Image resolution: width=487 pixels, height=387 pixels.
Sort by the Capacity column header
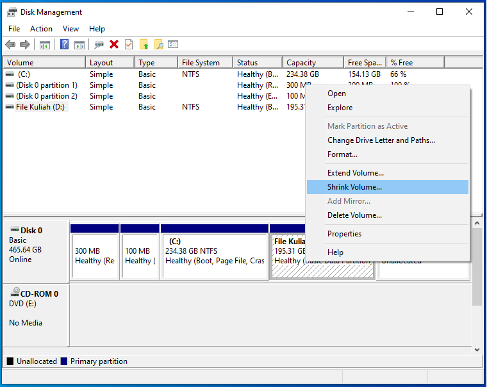pos(301,63)
